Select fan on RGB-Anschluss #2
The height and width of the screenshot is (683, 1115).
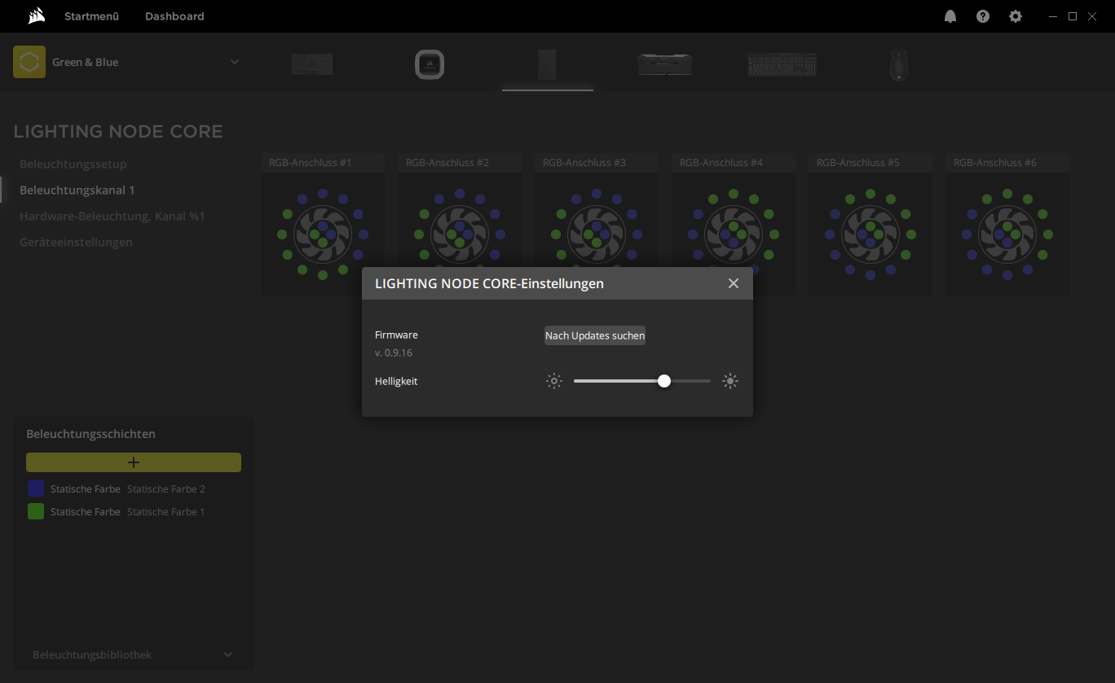(460, 234)
